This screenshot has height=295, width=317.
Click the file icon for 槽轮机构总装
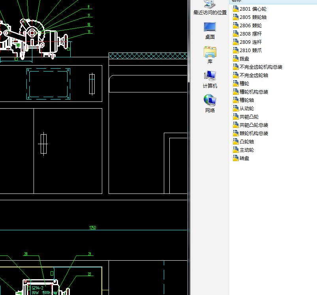coord(236,92)
